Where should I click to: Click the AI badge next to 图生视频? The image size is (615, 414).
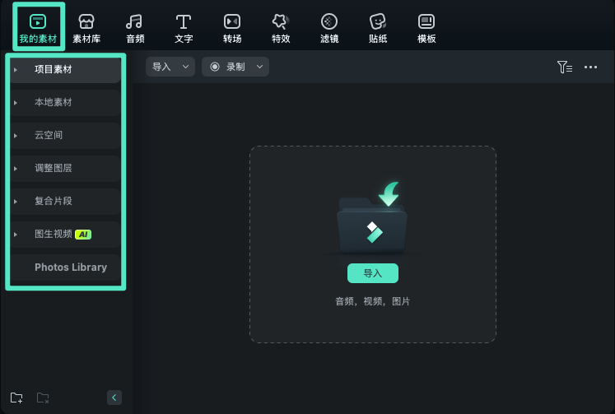pyautogui.click(x=83, y=235)
